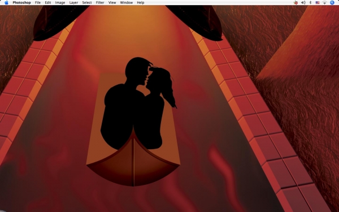Image resolution: width=339 pixels, height=212 pixels.
Task: Open the volume control in menu bar
Action: point(303,3)
